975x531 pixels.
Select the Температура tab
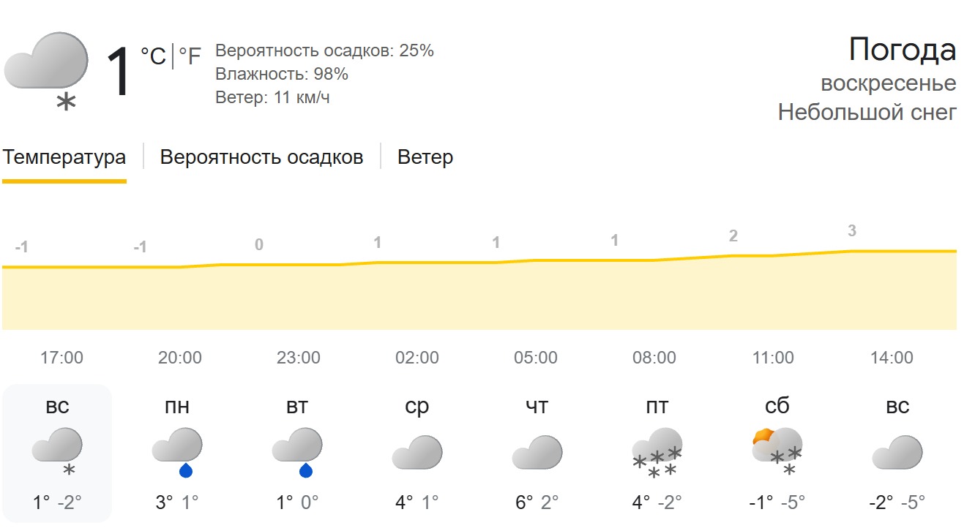tap(64, 157)
